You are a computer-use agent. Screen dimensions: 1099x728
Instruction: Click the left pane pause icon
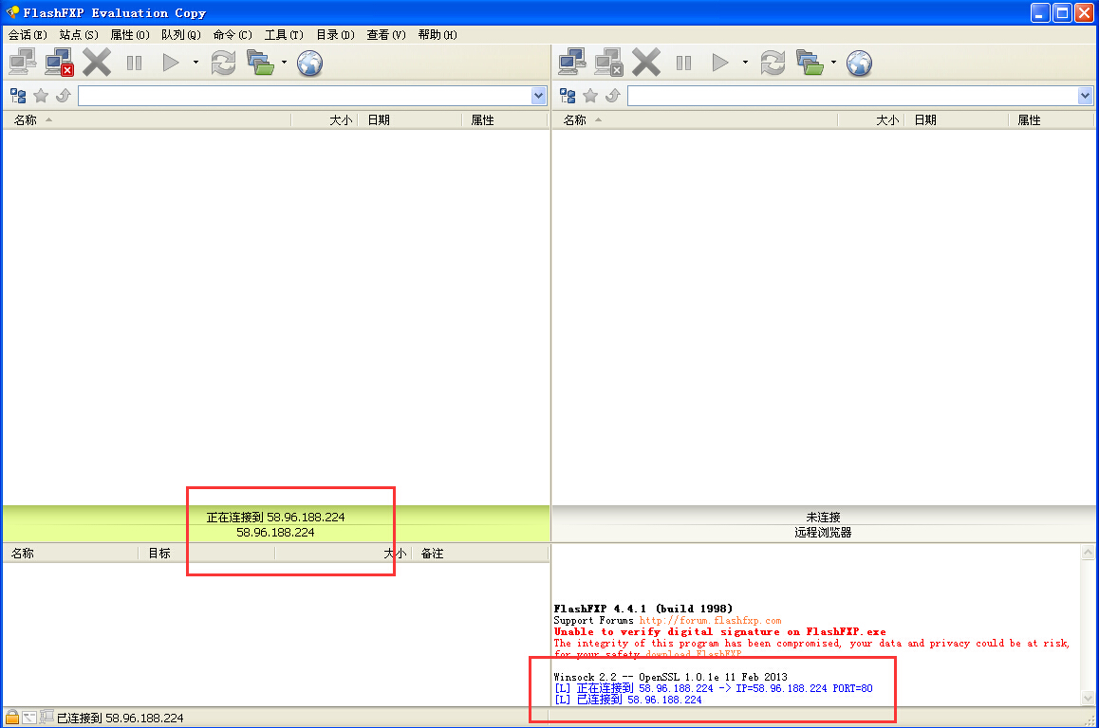click(x=134, y=63)
